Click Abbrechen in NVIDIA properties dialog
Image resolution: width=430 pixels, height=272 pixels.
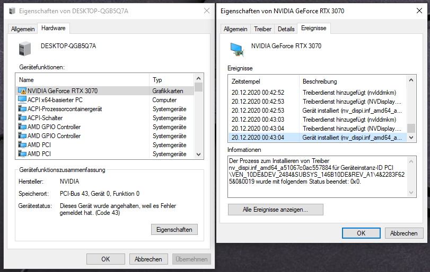coord(403,233)
